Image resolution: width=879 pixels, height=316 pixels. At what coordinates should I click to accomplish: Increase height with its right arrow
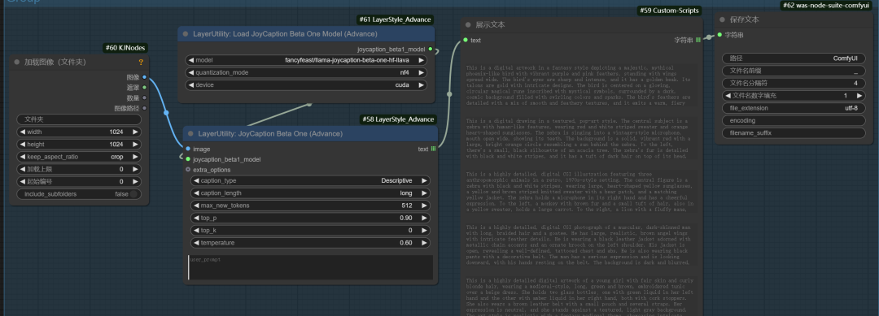point(135,145)
